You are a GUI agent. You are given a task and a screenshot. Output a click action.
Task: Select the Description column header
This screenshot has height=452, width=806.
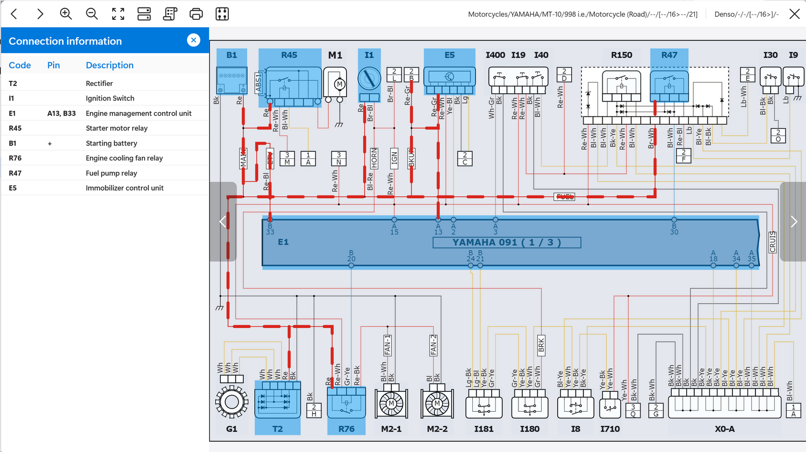tap(110, 65)
